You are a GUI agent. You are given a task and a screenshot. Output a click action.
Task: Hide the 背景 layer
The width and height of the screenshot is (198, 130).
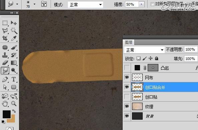coord(127,116)
